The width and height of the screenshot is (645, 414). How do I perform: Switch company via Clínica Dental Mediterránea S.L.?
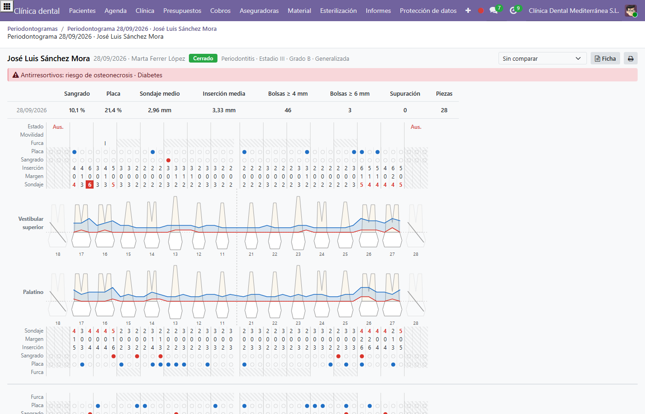[574, 11]
